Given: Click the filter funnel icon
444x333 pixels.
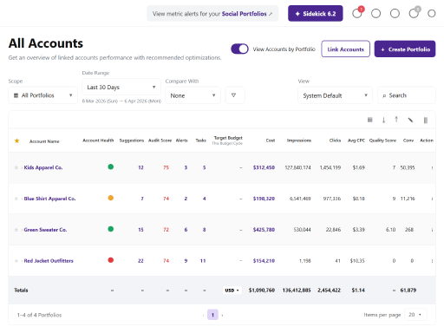Looking at the screenshot, I should coord(234,95).
